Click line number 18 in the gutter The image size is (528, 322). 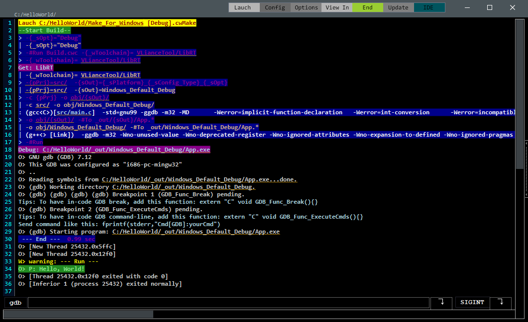[9, 149]
